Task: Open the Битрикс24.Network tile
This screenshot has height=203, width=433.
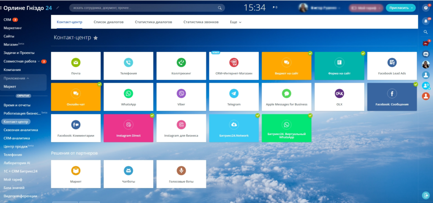Action: point(234,128)
